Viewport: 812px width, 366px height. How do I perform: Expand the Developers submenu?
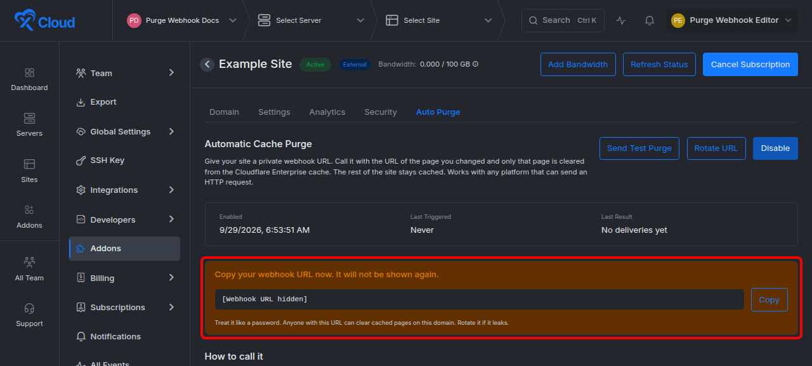[171, 219]
